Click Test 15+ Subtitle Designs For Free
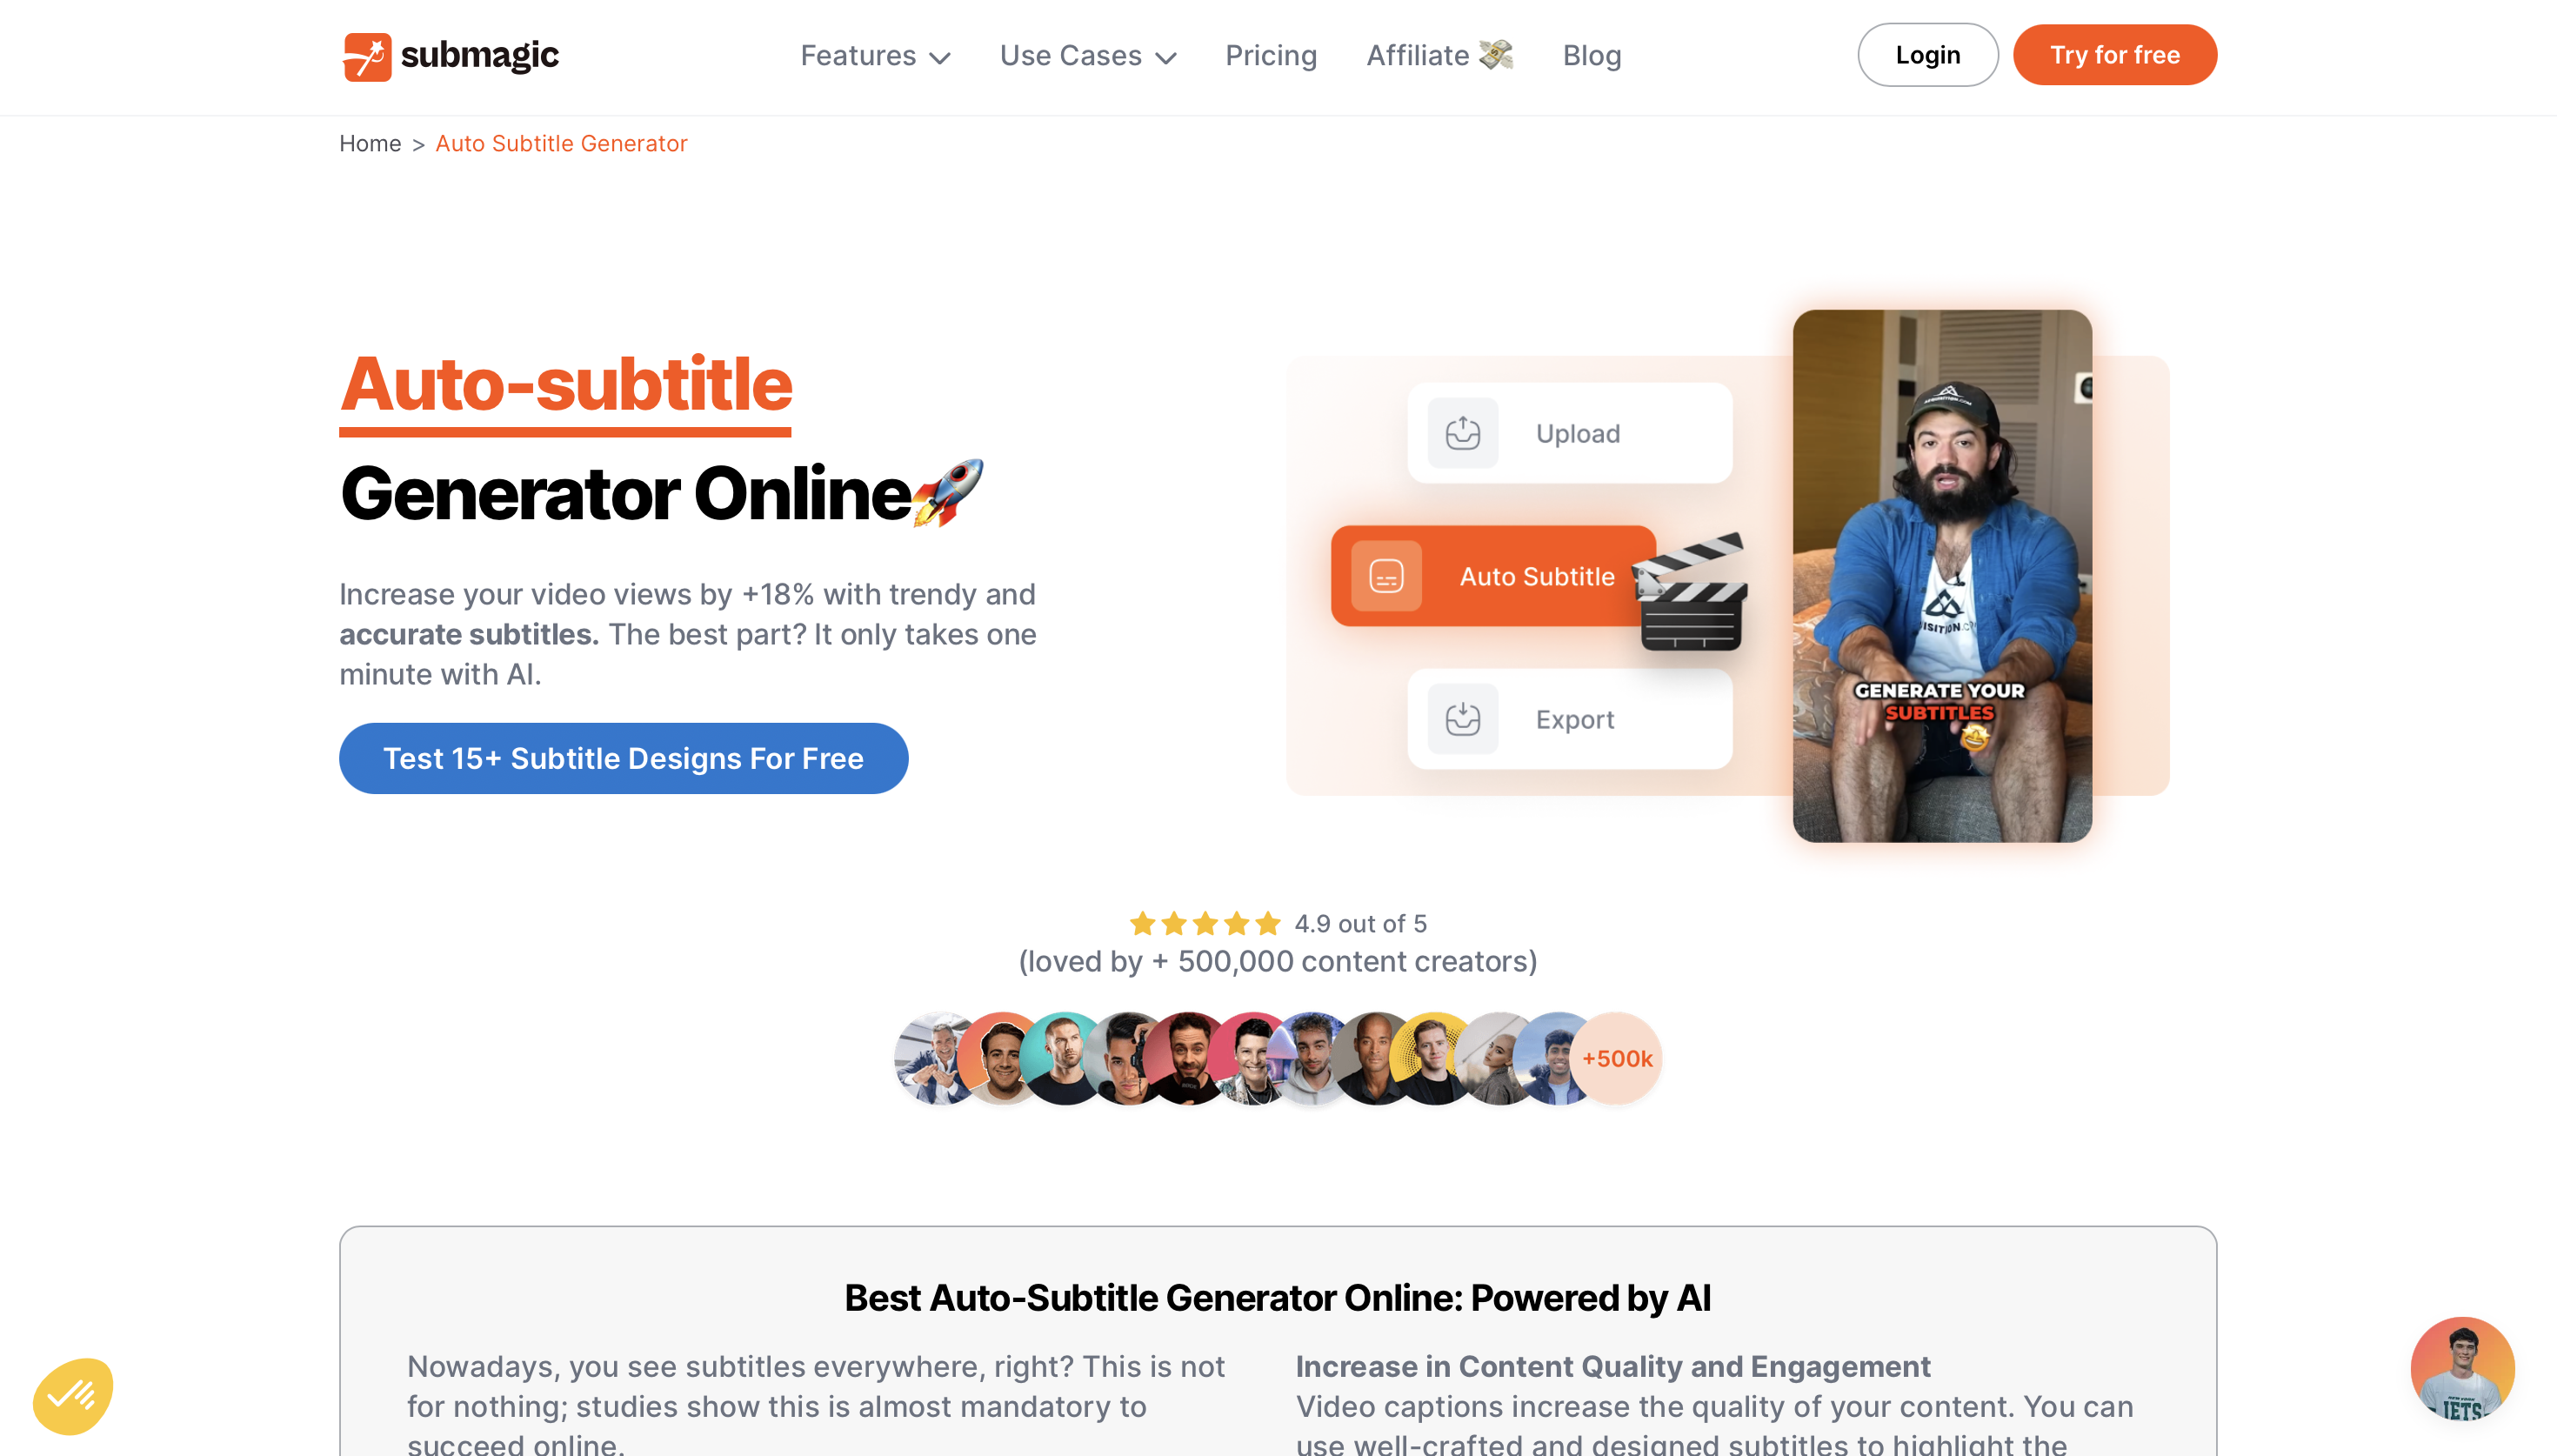2557x1456 pixels. 623,758
